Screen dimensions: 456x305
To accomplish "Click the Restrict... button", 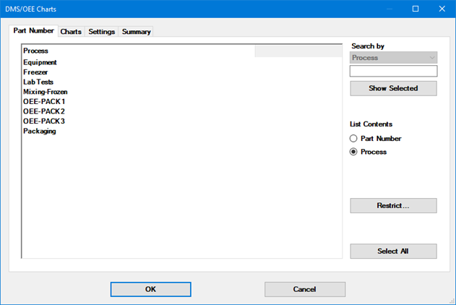I will click(393, 206).
